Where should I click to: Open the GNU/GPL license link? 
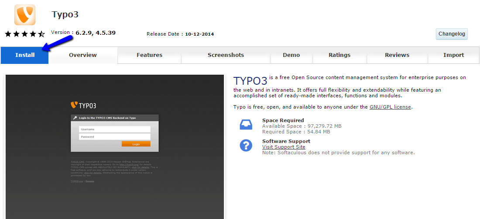click(x=390, y=107)
